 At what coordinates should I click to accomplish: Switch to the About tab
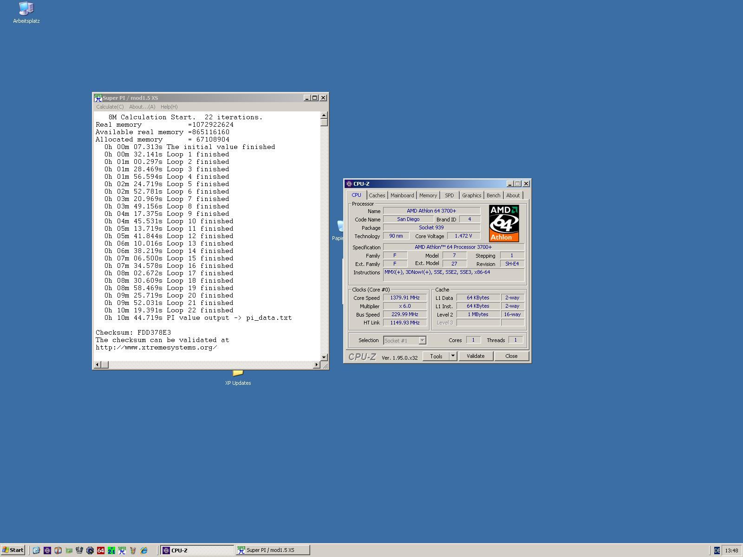pos(513,195)
